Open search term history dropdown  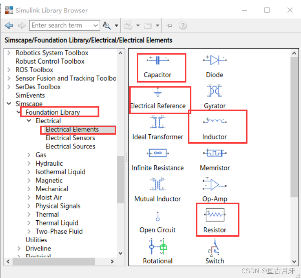(95, 25)
